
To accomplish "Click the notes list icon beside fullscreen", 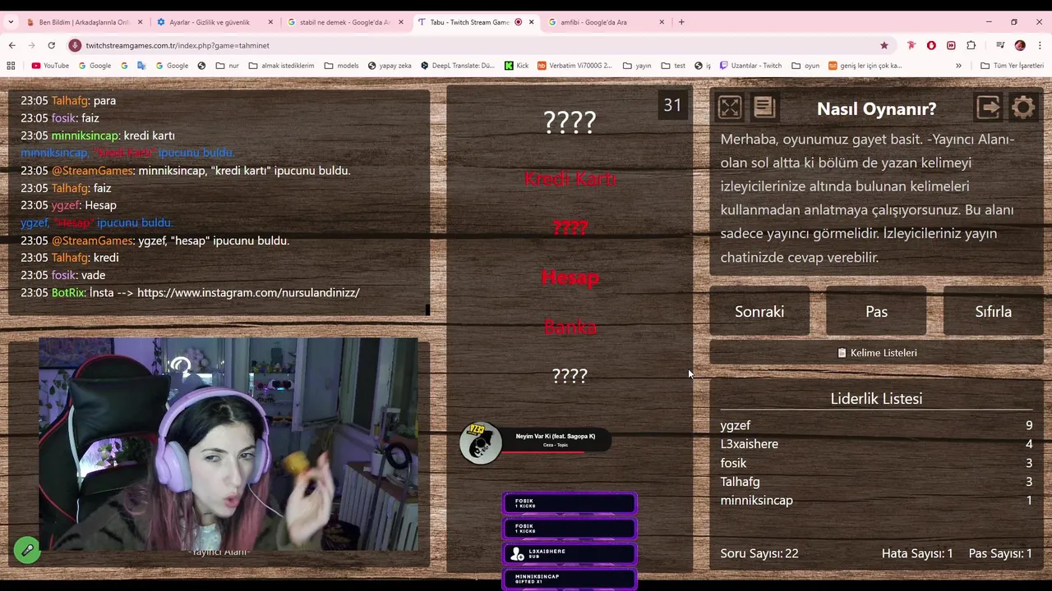I will (764, 108).
